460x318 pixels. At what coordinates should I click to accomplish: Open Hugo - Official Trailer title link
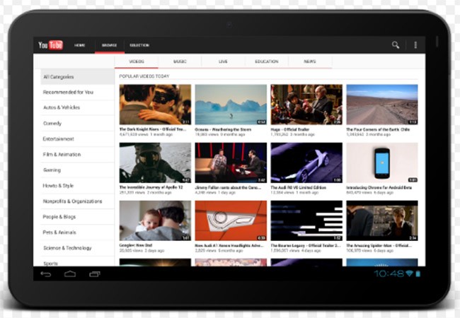point(290,129)
